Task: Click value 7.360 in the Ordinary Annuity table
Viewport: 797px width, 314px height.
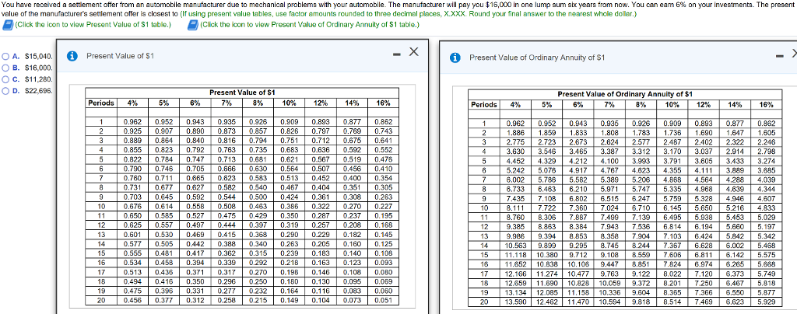Action: tap(578, 208)
